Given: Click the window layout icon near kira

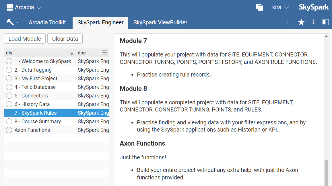Looking at the screenshot, I should click(260, 7).
